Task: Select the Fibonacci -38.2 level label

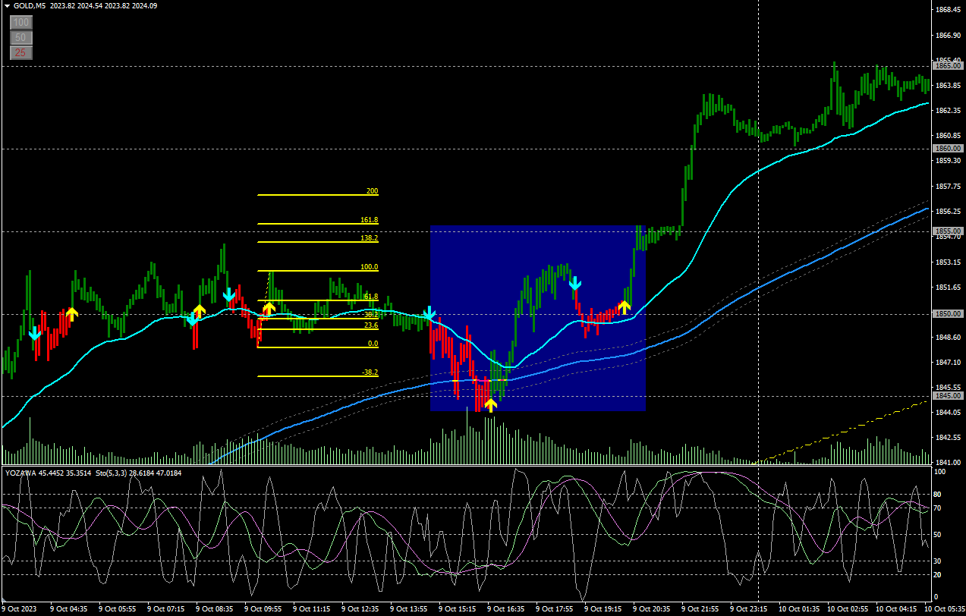Action: point(370,372)
